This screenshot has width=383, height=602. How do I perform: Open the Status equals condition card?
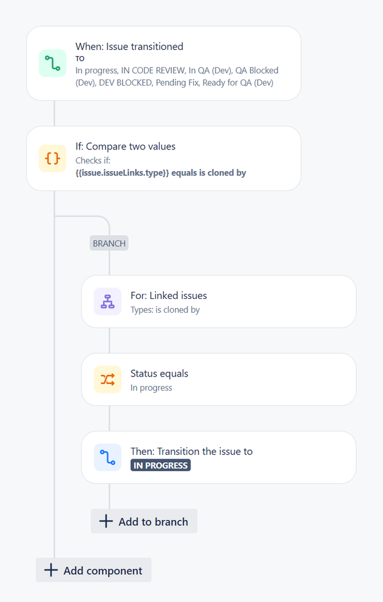(218, 379)
